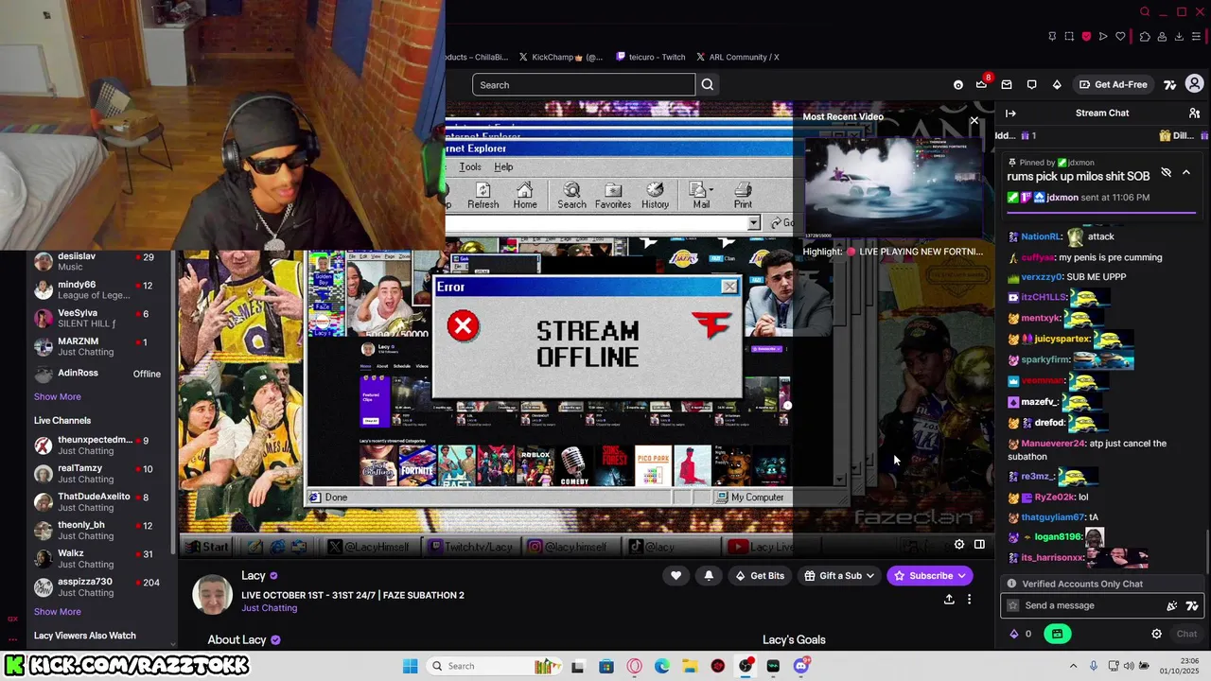Click the green channel points button
The height and width of the screenshot is (681, 1211).
(x=1057, y=634)
